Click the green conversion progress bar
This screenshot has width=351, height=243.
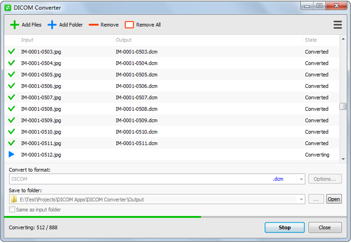pyautogui.click(x=103, y=217)
